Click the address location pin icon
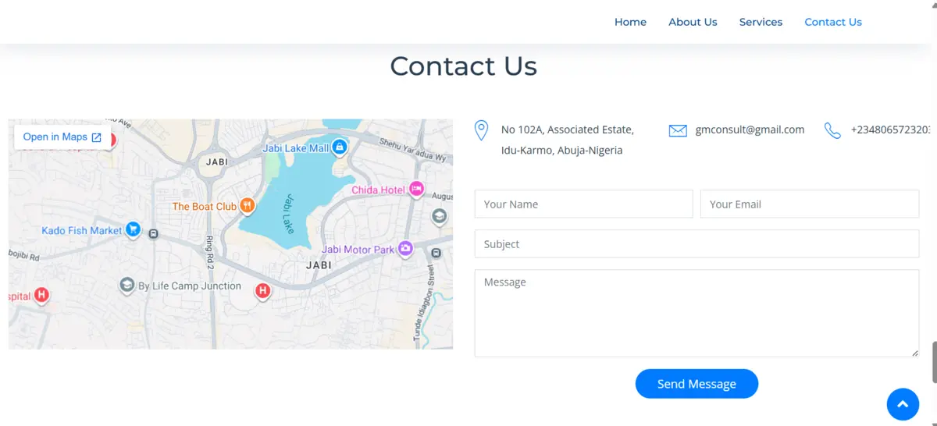 (x=482, y=130)
